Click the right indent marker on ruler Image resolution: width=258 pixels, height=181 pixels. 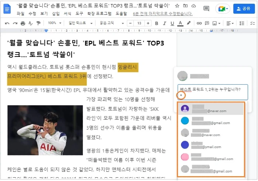tap(211, 31)
